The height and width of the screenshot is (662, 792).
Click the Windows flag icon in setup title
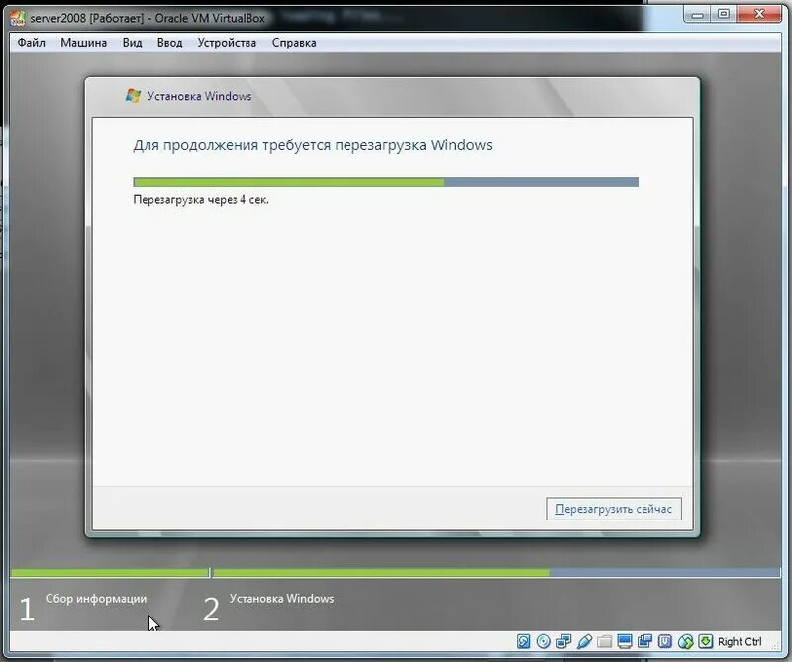133,95
